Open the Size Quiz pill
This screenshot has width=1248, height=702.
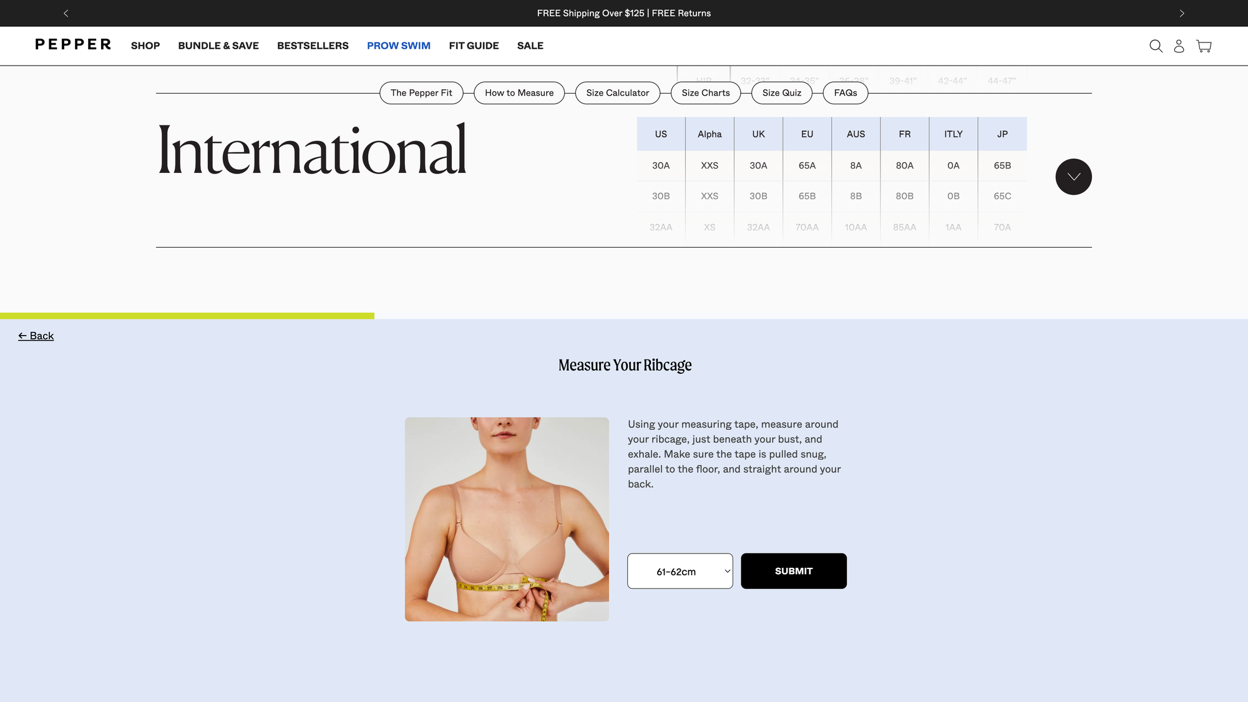(x=782, y=93)
